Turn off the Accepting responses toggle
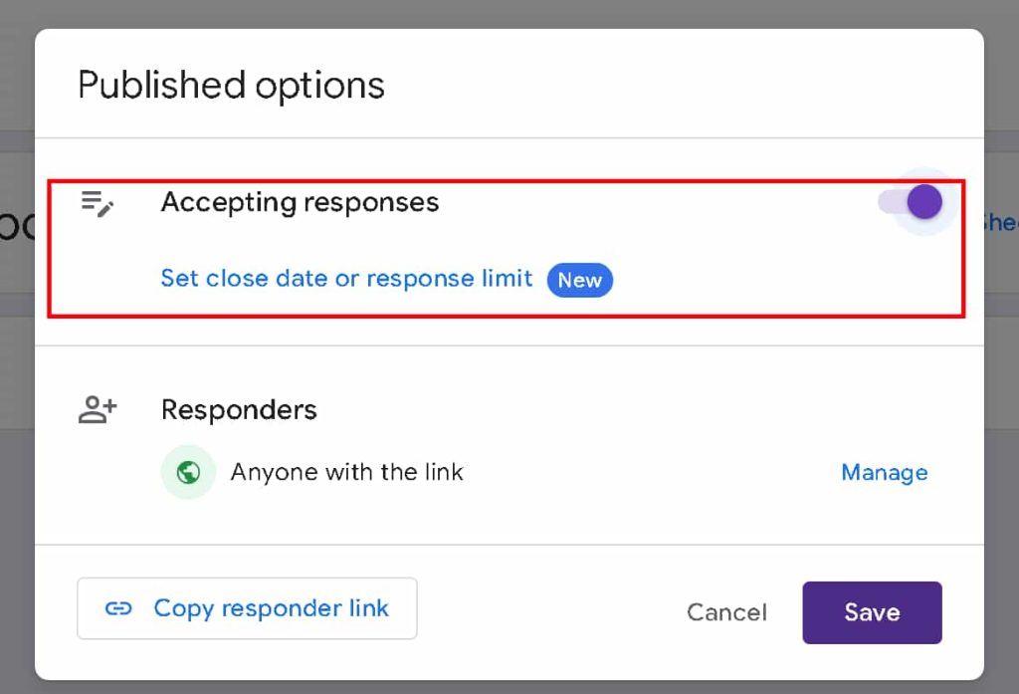 (x=911, y=202)
